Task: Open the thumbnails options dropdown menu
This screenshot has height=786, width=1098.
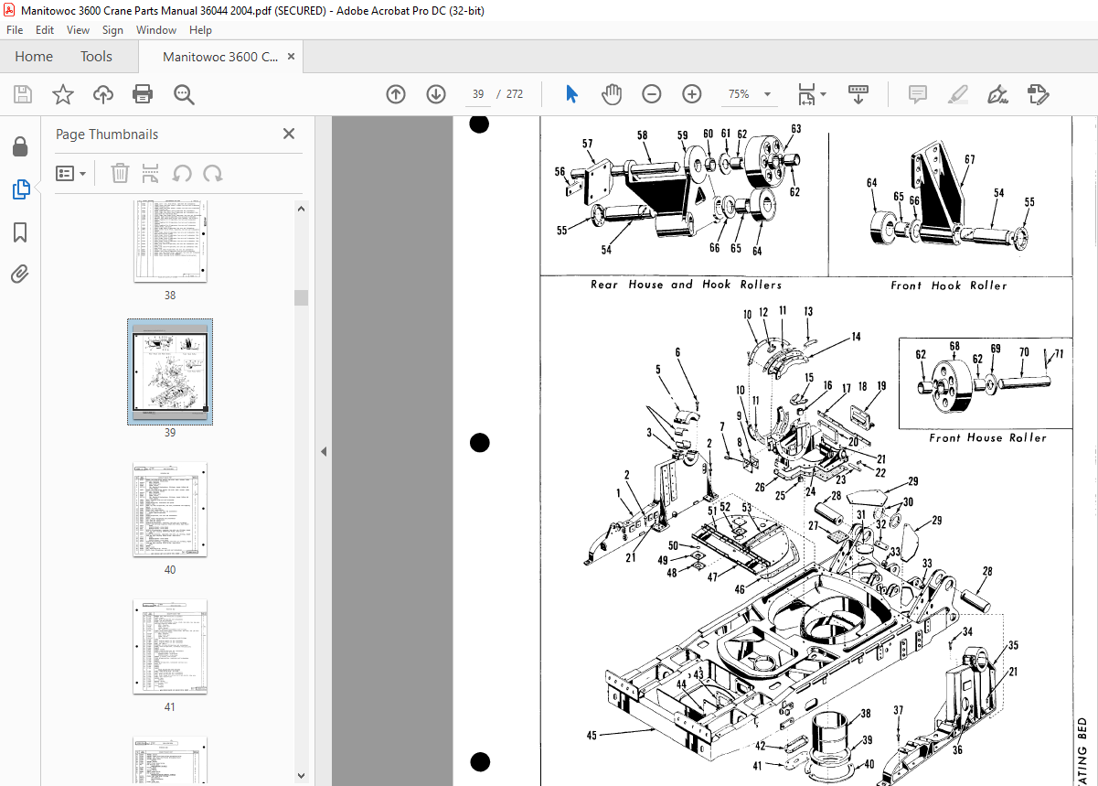Action: [x=71, y=173]
